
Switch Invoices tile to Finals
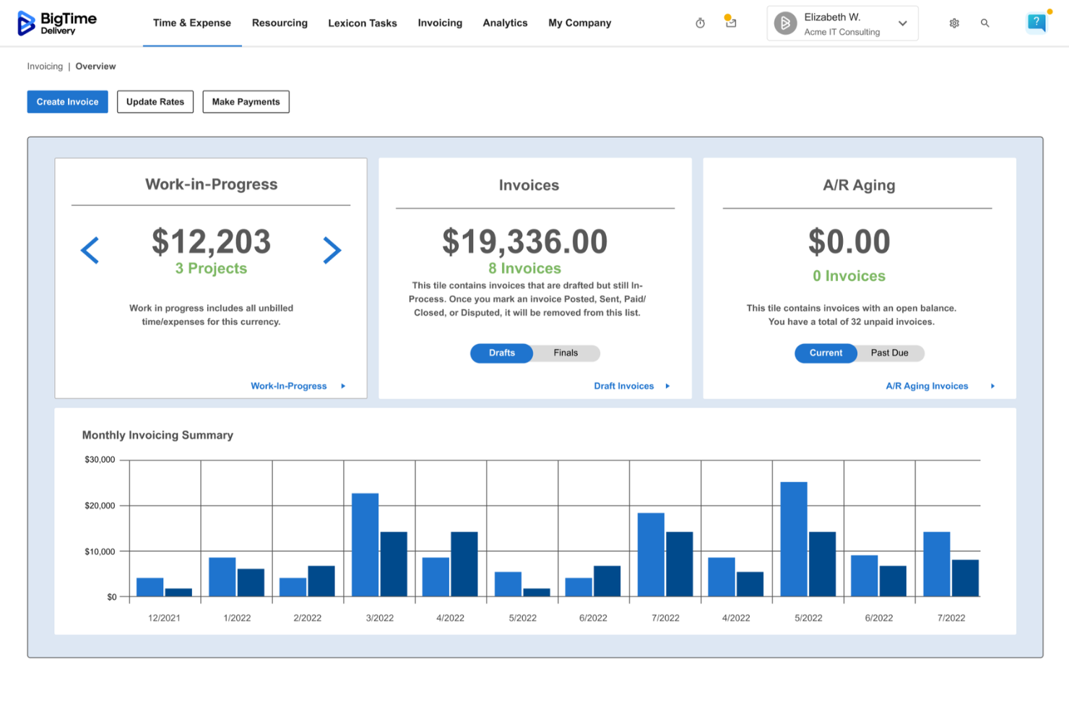[566, 353]
